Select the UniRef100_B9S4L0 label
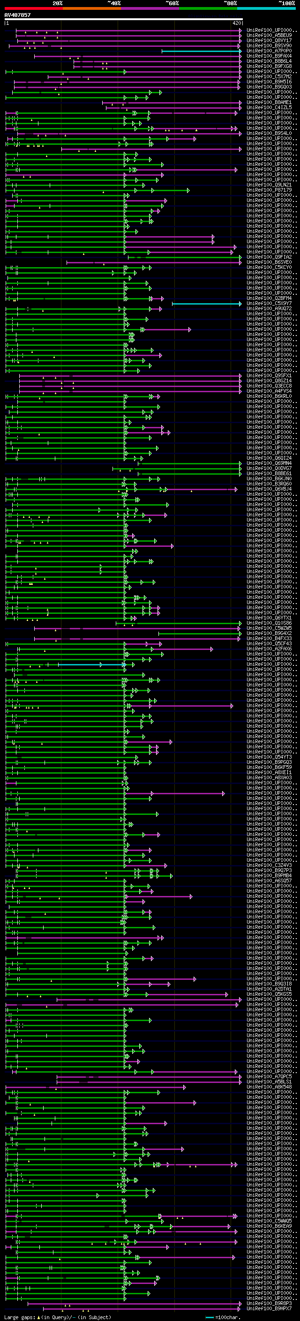The width and height of the screenshot is (300, 1321). [x=269, y=134]
